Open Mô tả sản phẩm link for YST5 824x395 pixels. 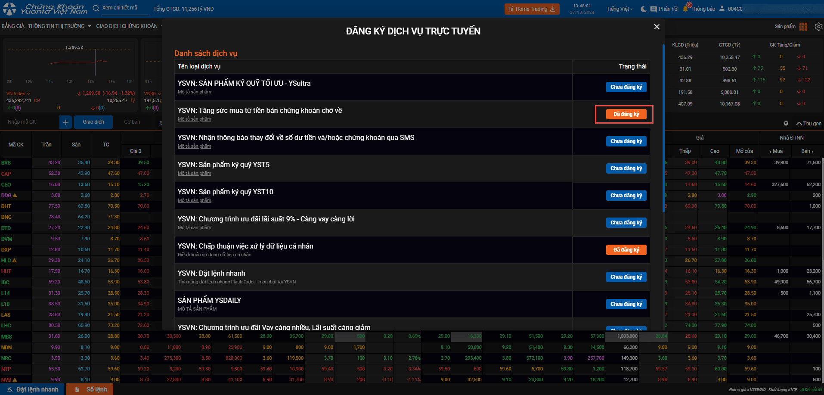(194, 173)
